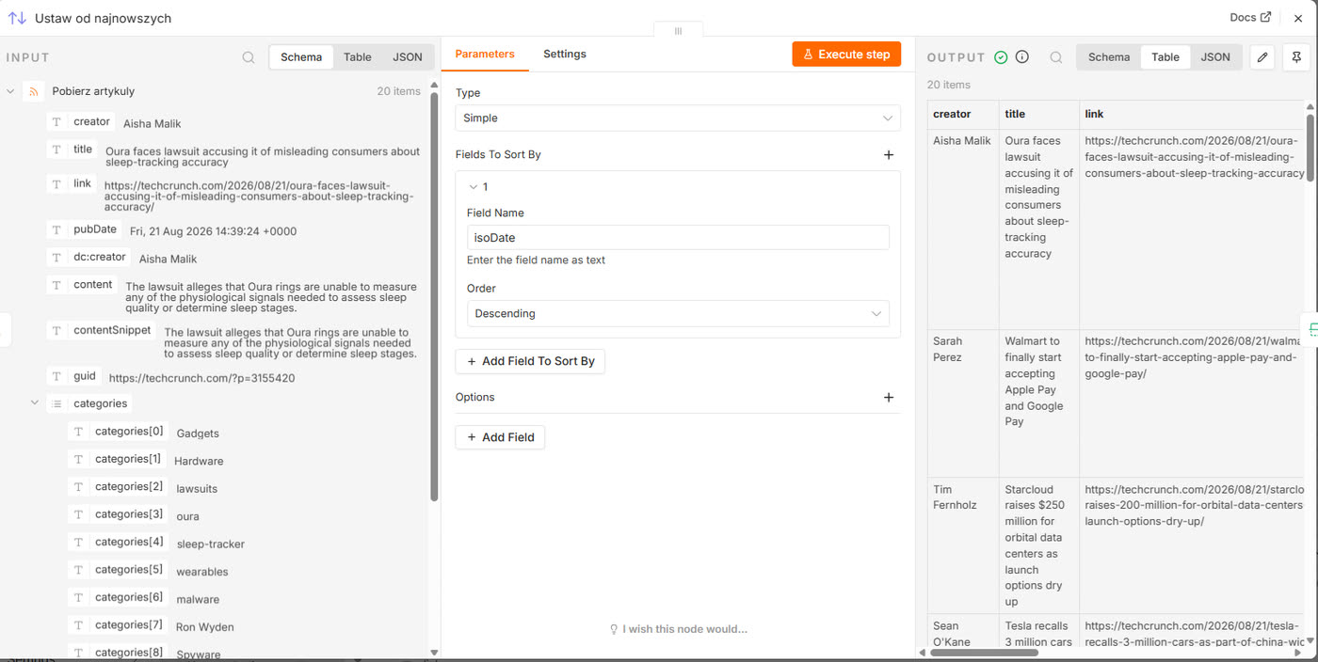This screenshot has height=662, width=1318.
Task: Click the Starcloud raises $250 million title cell
Action: 1038,545
